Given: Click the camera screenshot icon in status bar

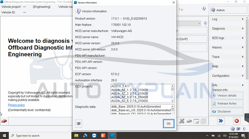Looking at the screenshot, I should (238, 129).
